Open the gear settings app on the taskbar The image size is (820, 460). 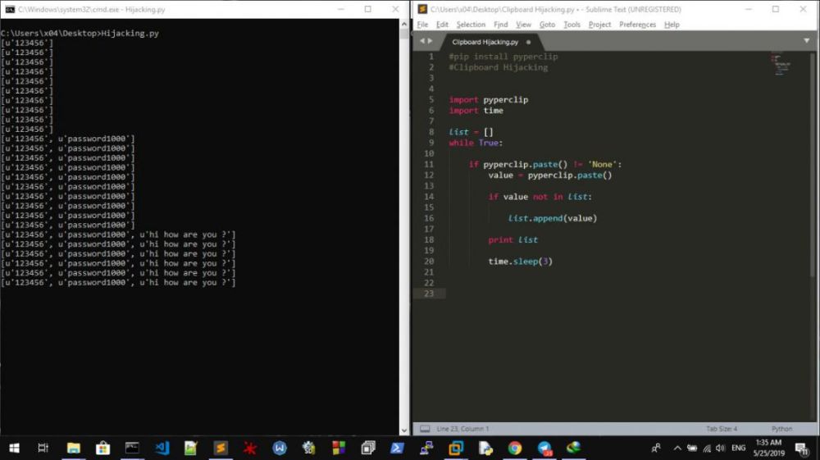[x=308, y=448]
